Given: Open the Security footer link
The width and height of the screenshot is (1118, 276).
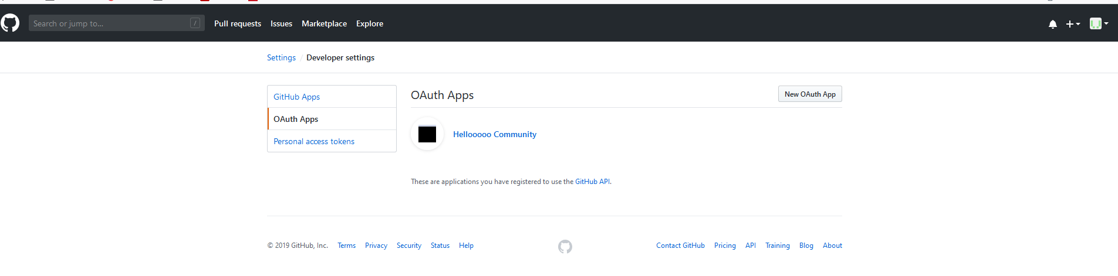Looking at the screenshot, I should click(x=409, y=246).
